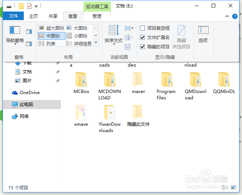The width and height of the screenshot is (242, 195).
Task: Click size all columns to fit icon
Action: [128, 47]
